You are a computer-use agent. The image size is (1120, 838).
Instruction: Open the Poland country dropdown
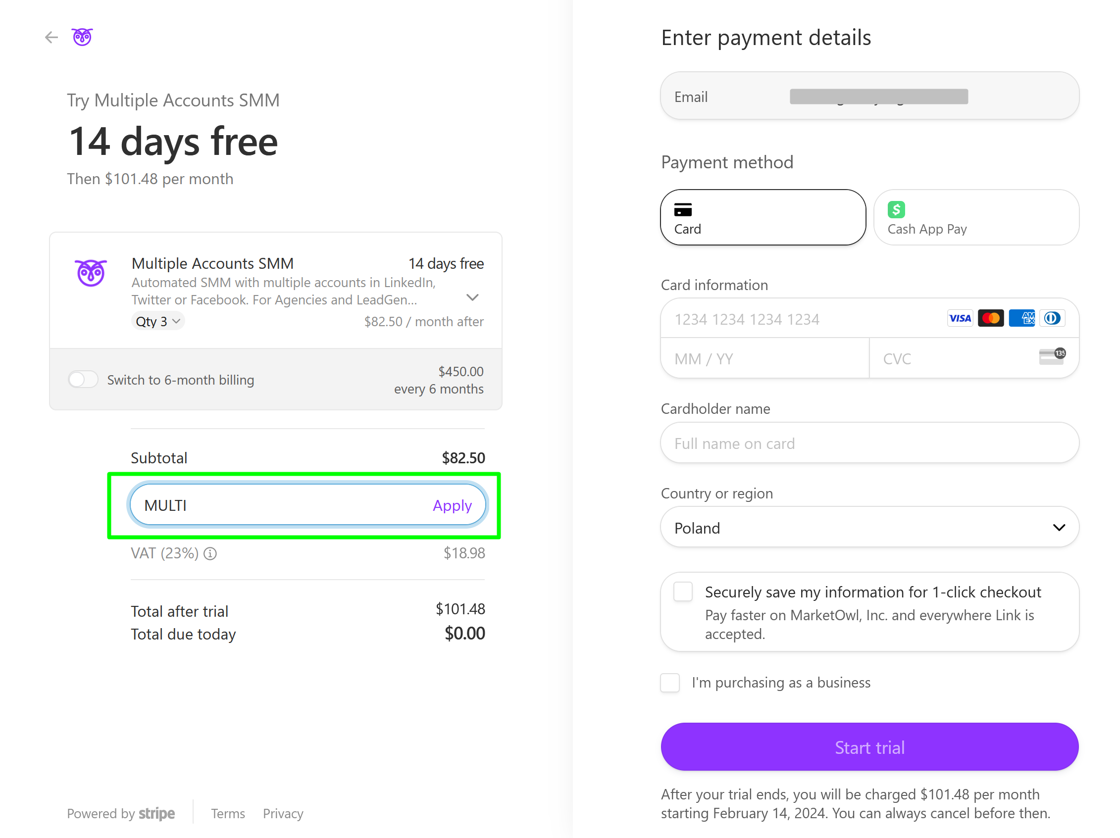(869, 527)
